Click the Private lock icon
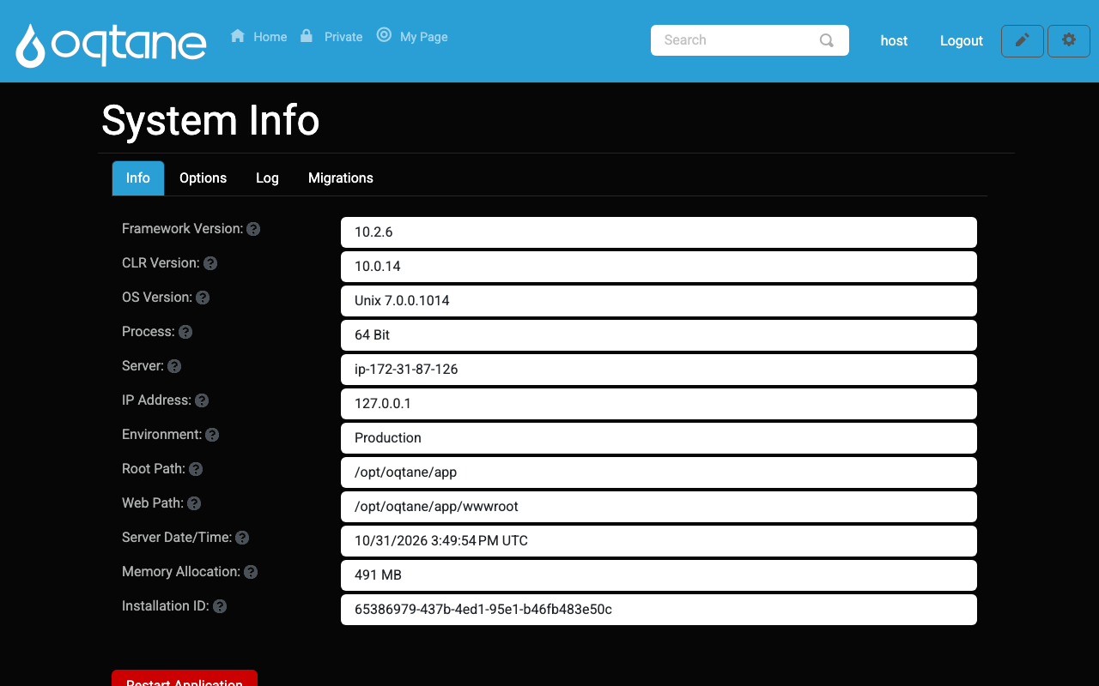This screenshot has width=1099, height=686. coord(307,36)
